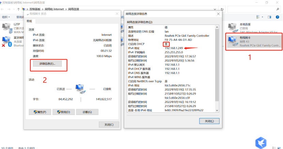Select the L2TP WAN Miniport connection icon
Viewport: 283px width, 149px height.
pyautogui.click(x=7, y=28)
